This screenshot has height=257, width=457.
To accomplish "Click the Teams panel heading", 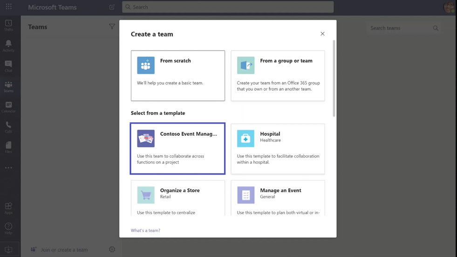I will click(x=38, y=27).
